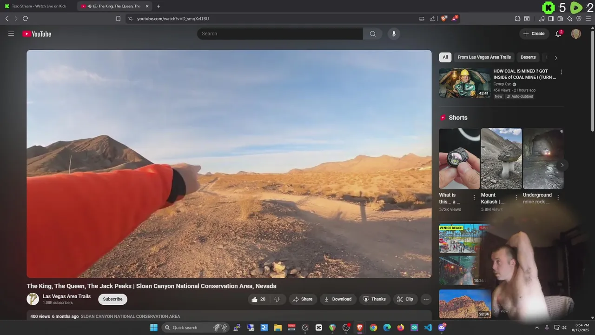Switch to the Tazo Stream Kick tab

38,6
